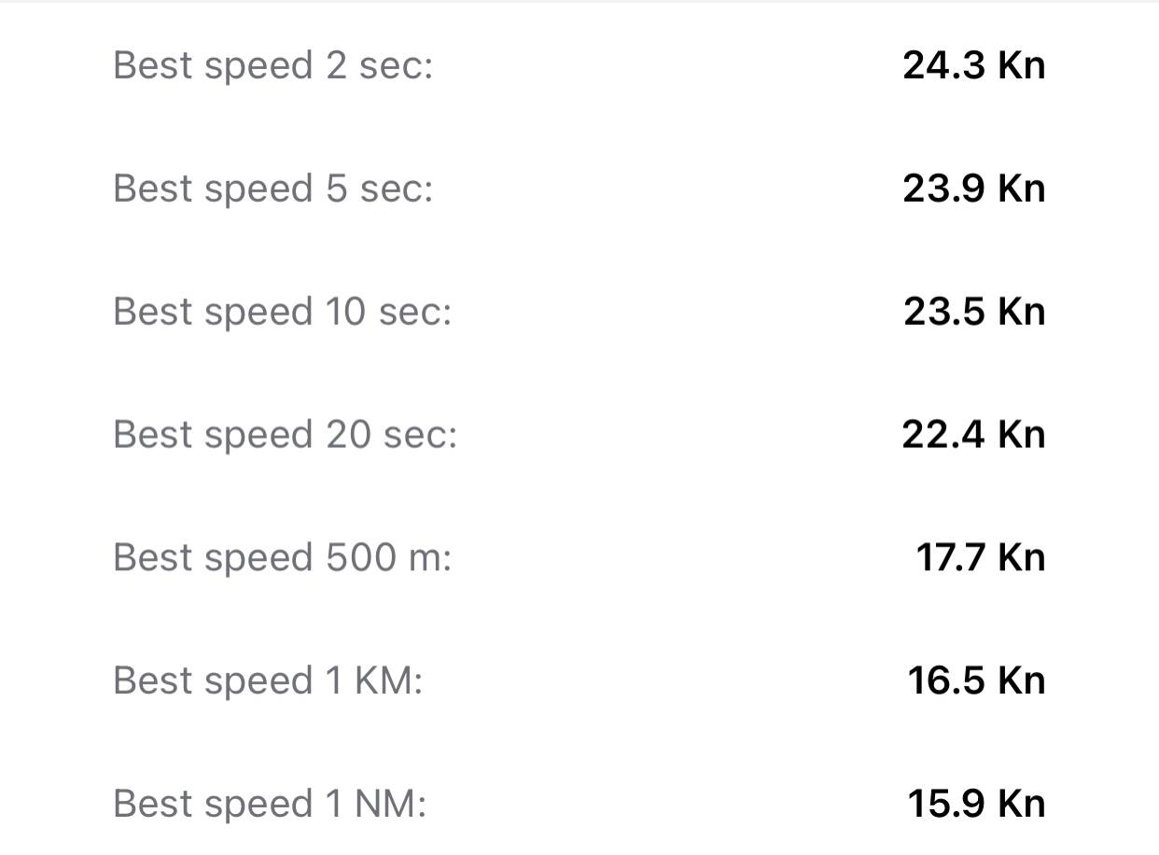Click the Kn unit in the 500 m row
1159x855 pixels.
pos(1021,558)
